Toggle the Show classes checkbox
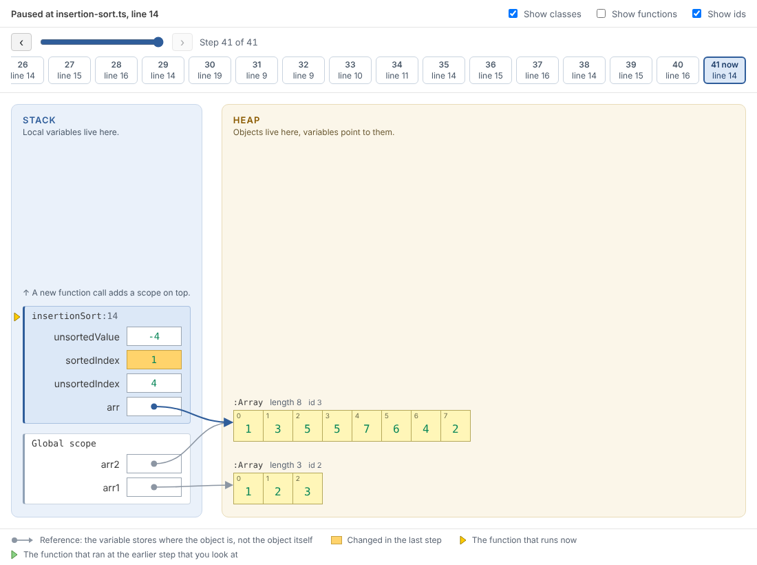The width and height of the screenshot is (757, 565). [x=513, y=14]
